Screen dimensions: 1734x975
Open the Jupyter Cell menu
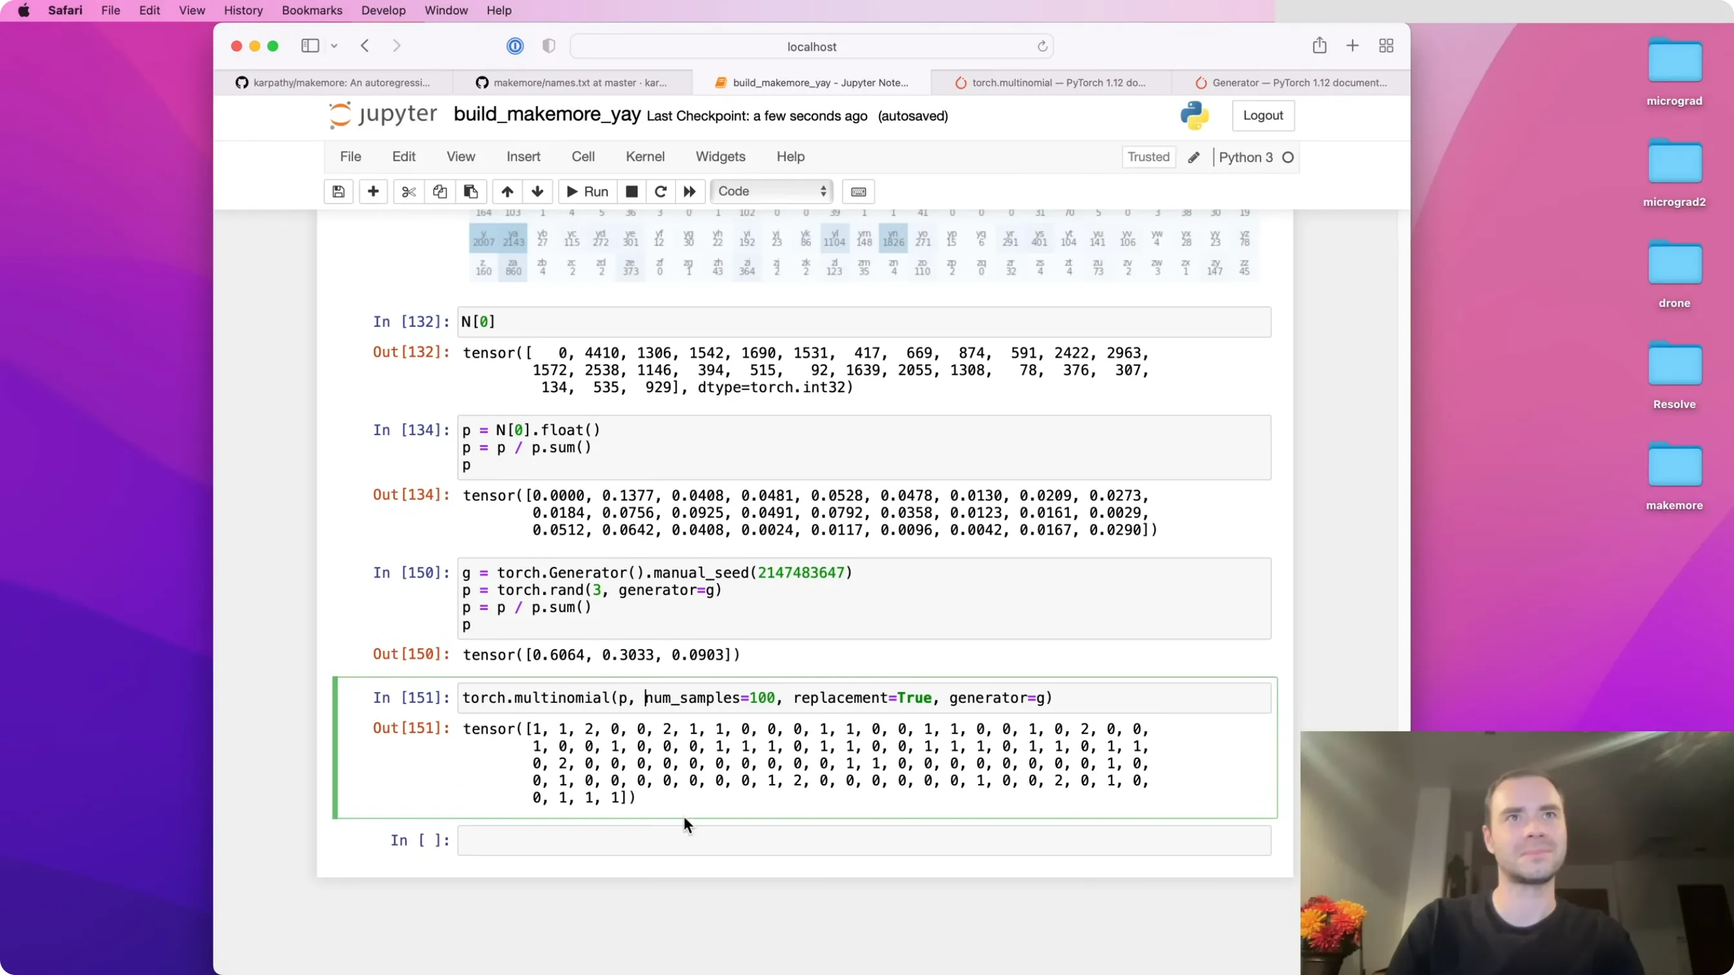click(x=583, y=157)
